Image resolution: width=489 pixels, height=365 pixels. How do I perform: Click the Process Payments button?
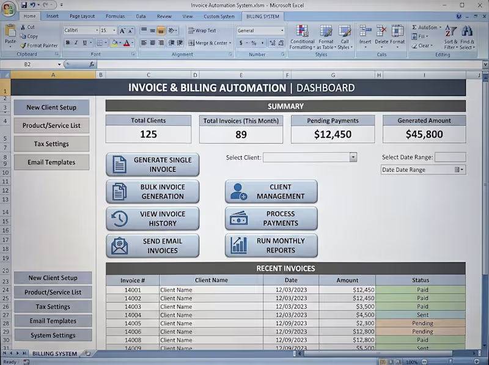point(271,218)
